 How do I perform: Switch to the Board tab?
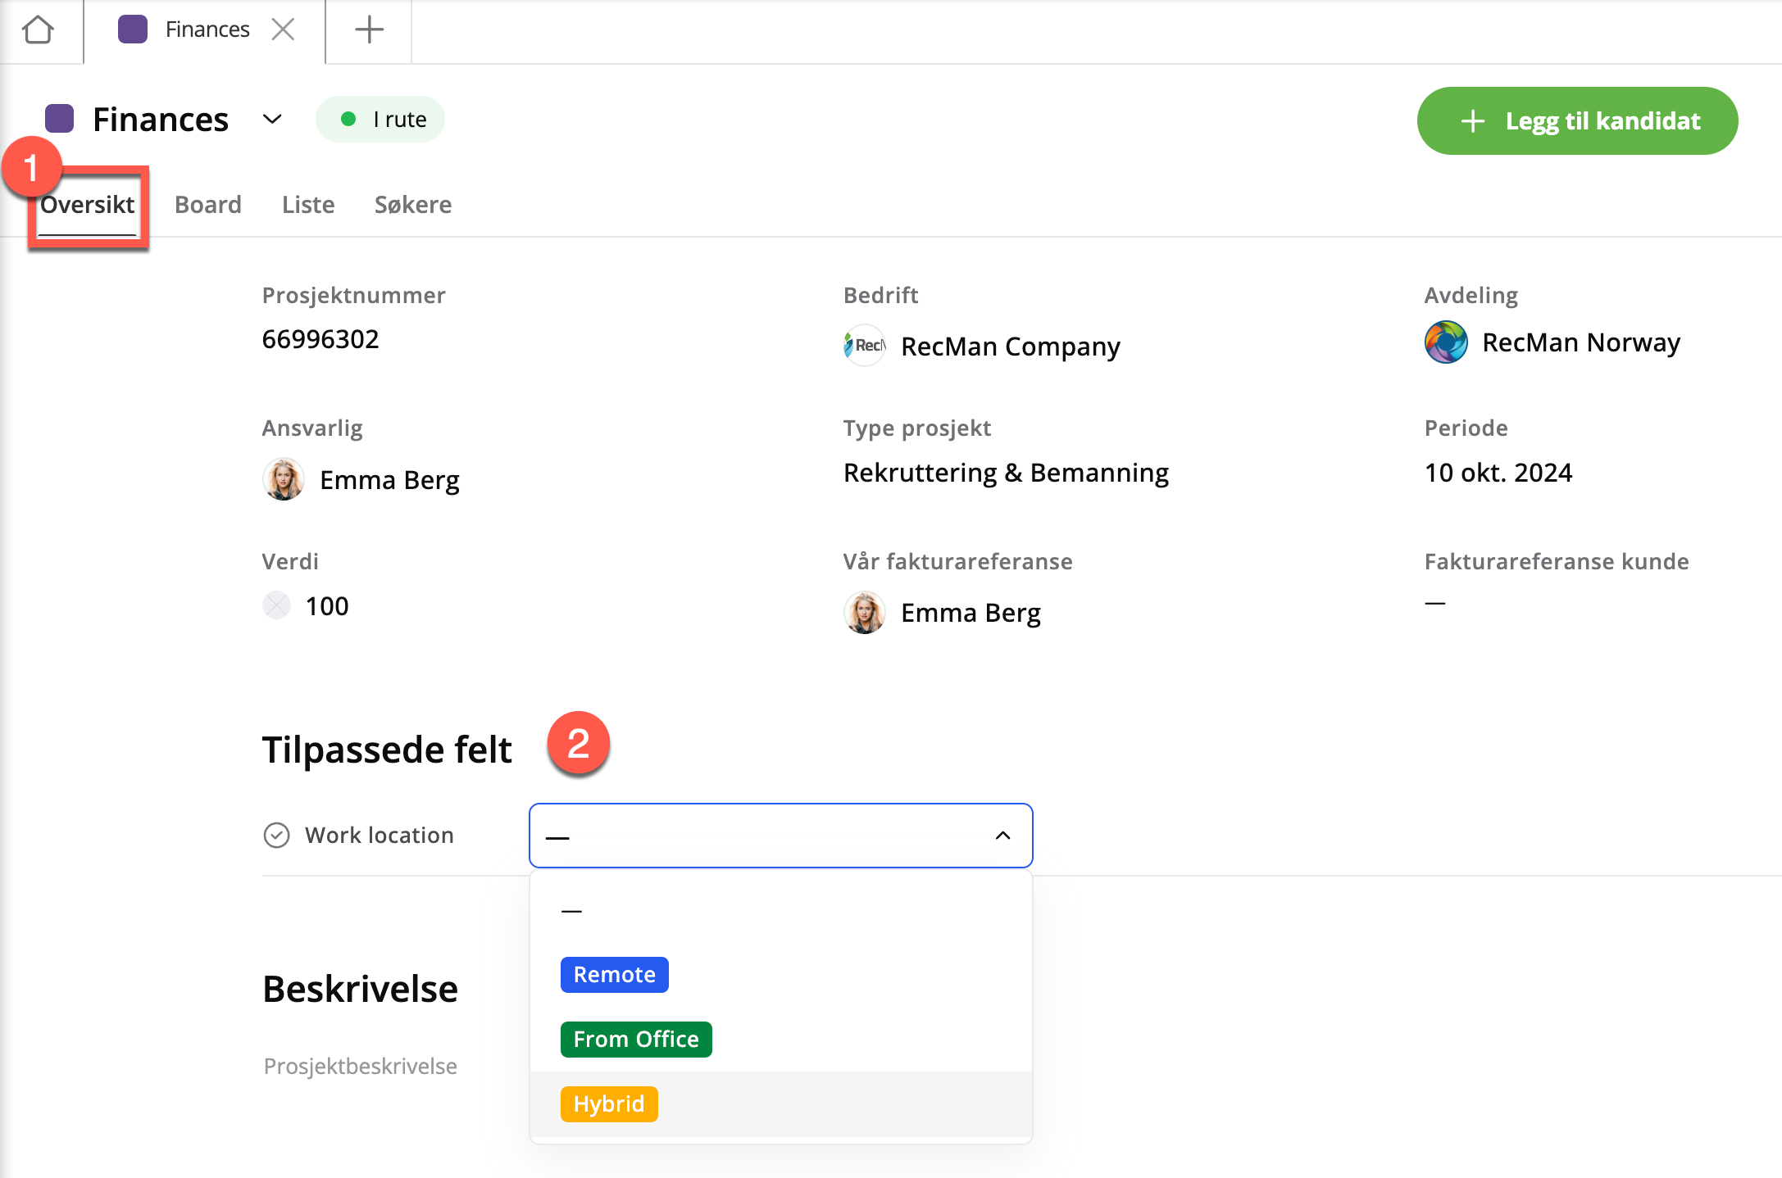coord(208,205)
